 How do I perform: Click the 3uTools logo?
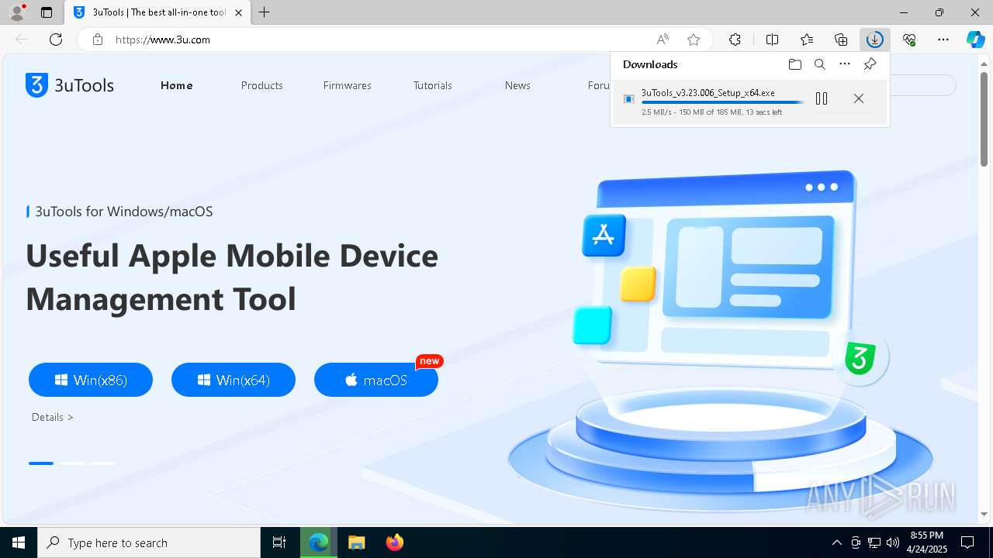[x=70, y=85]
